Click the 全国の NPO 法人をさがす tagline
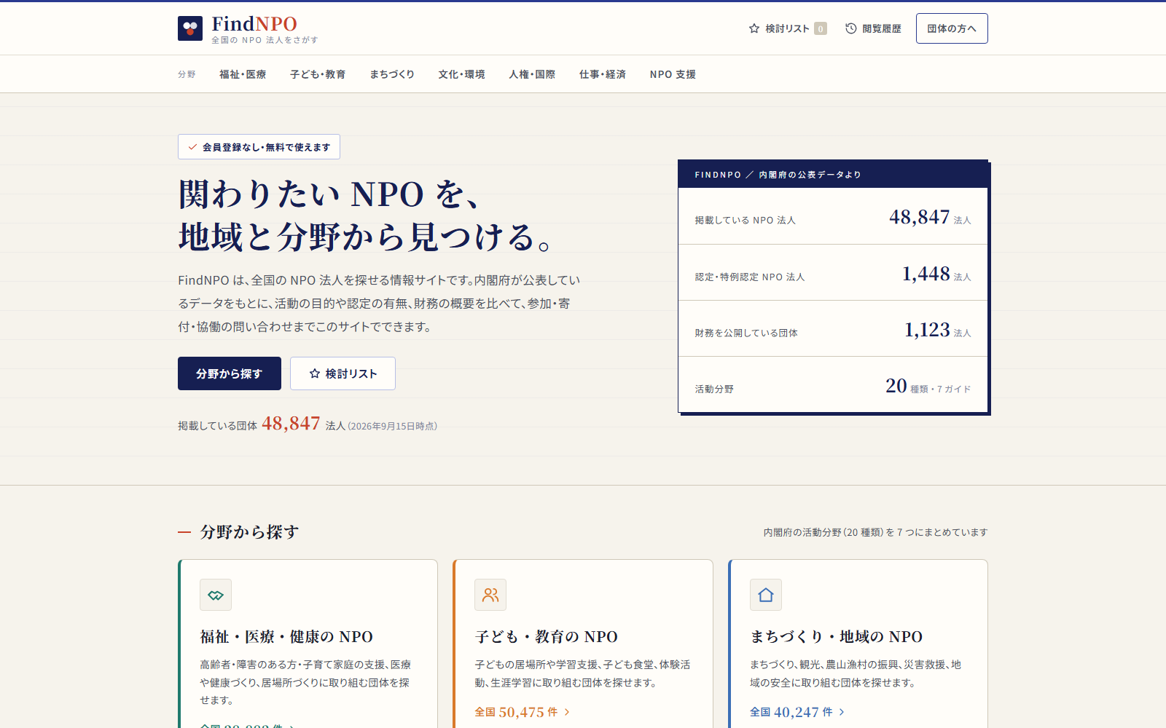 [265, 40]
